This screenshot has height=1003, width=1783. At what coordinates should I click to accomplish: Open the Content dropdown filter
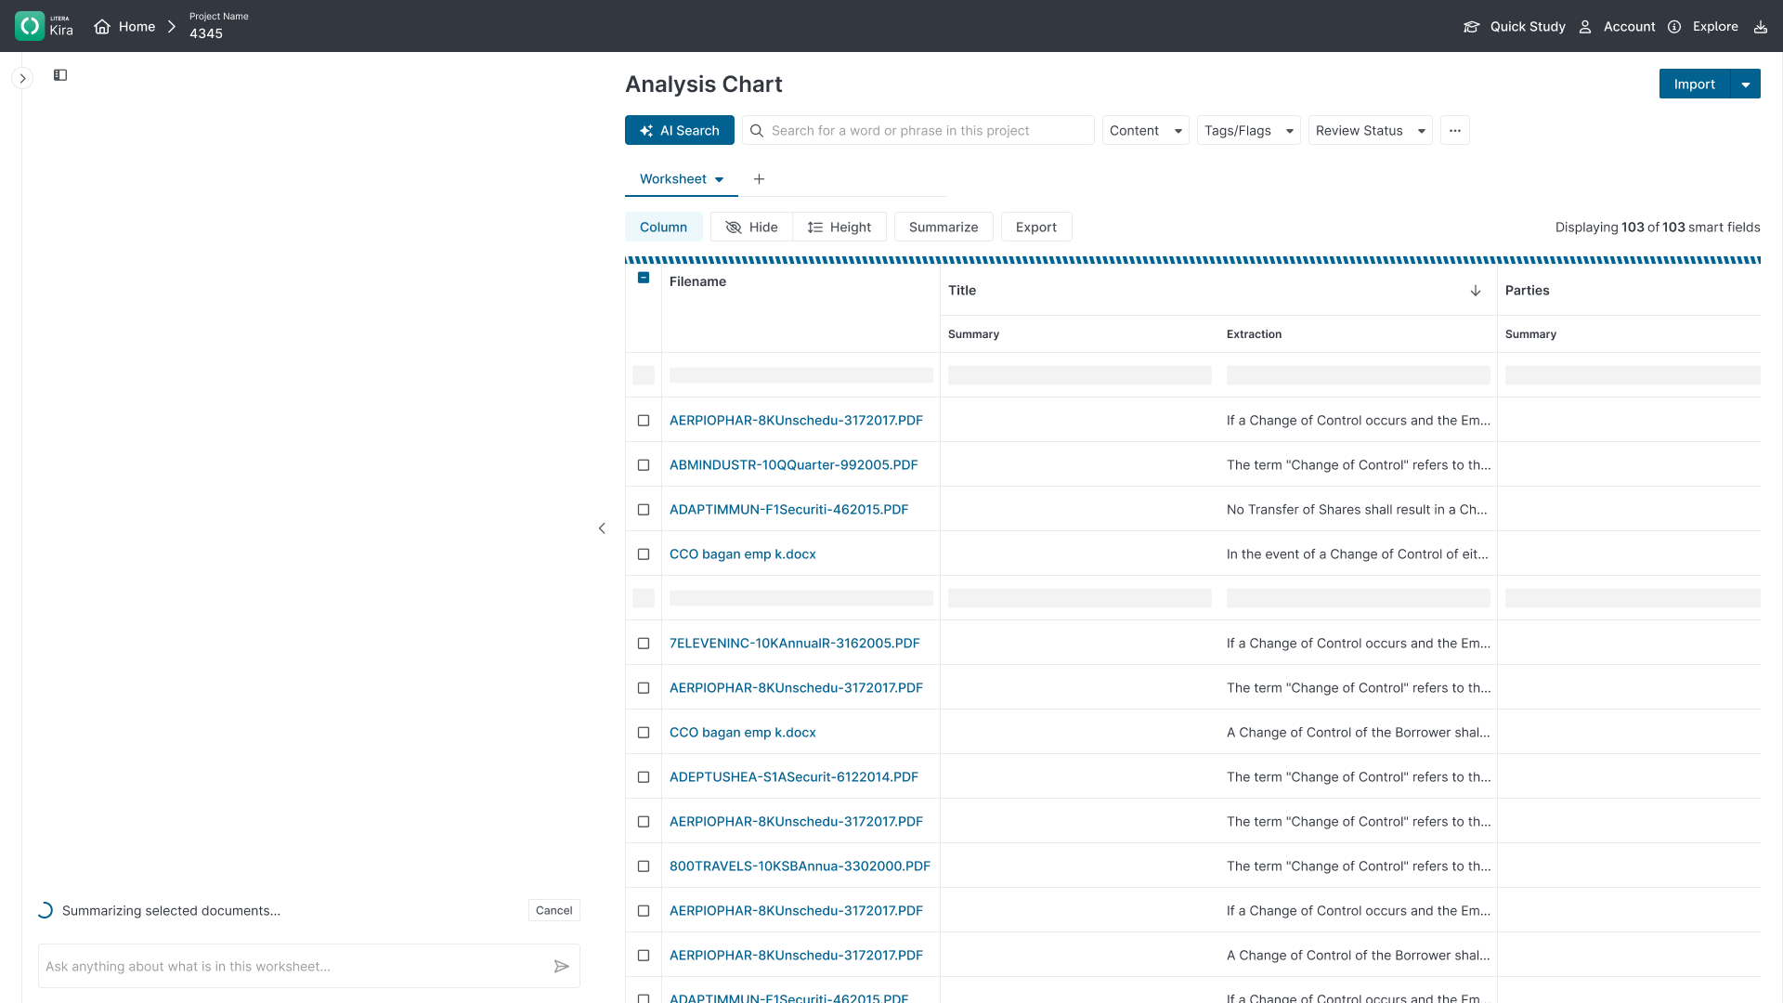pyautogui.click(x=1145, y=130)
